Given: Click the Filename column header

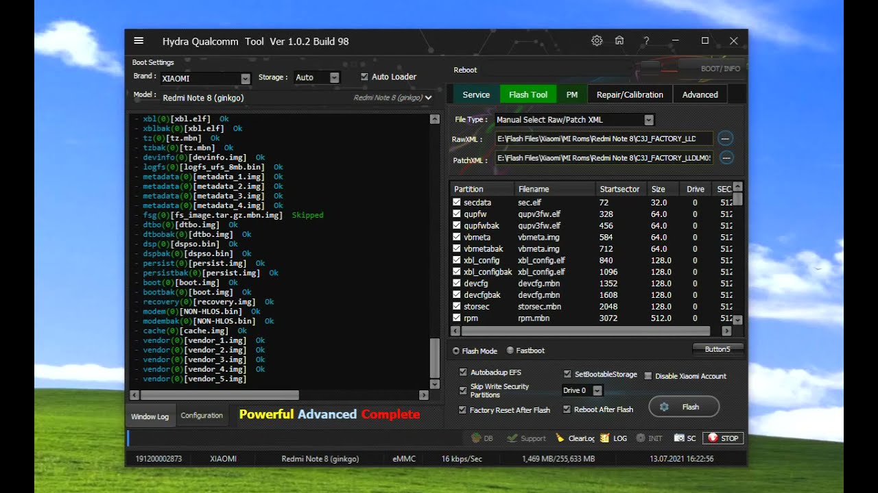Looking at the screenshot, I should coord(555,189).
